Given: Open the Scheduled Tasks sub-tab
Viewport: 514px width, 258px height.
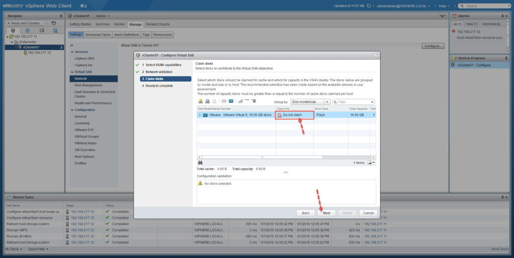Looking at the screenshot, I should (98, 35).
